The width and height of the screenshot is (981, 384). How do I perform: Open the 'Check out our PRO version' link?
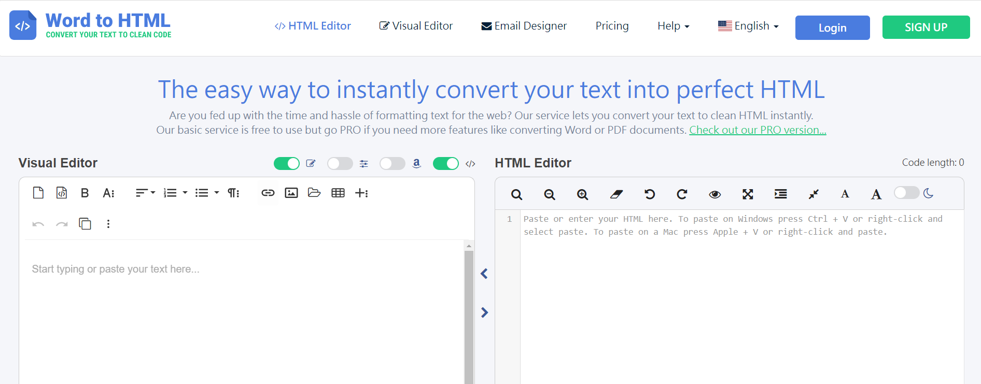pyautogui.click(x=758, y=130)
